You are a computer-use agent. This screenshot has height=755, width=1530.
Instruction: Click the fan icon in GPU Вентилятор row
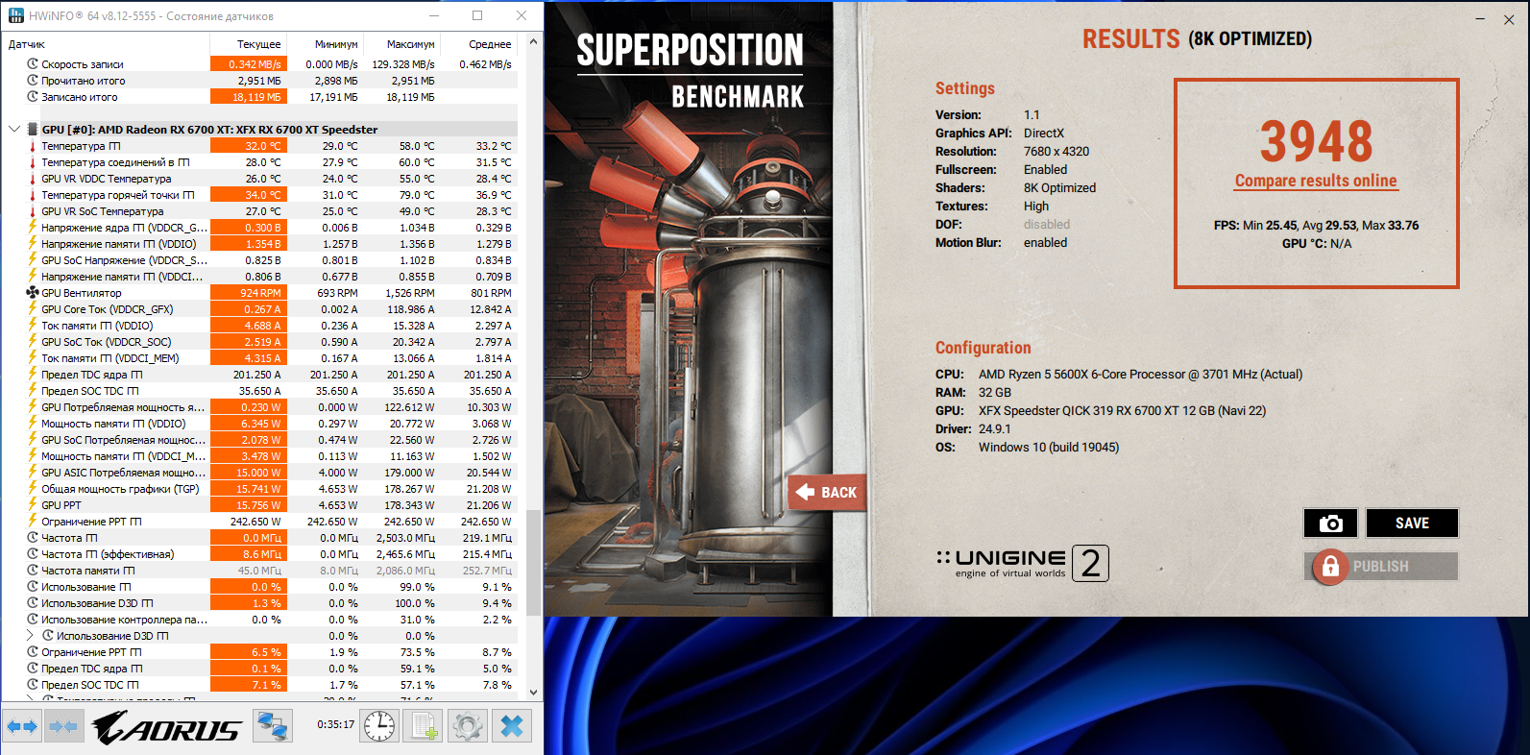click(x=33, y=293)
